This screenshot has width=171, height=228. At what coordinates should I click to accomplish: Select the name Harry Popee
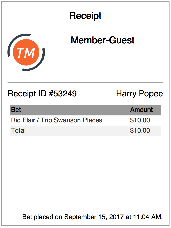point(140,93)
